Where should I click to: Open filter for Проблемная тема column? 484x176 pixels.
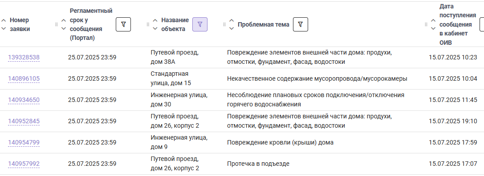coord(301,24)
